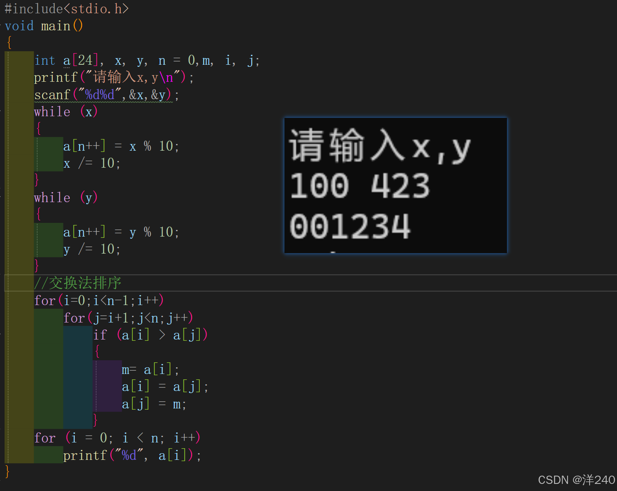Click the swap assignment m= a[i]
The image size is (617, 491).
point(149,369)
